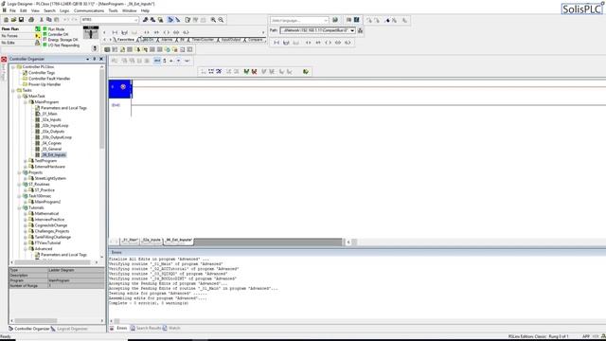The height and width of the screenshot is (341, 606).
Task: Insert Examine On contact instruction
Action: [147, 32]
